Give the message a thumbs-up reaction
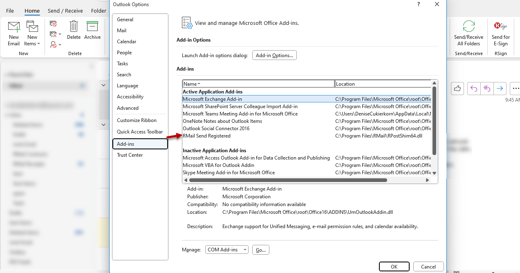This screenshot has height=273, width=520. [457, 88]
